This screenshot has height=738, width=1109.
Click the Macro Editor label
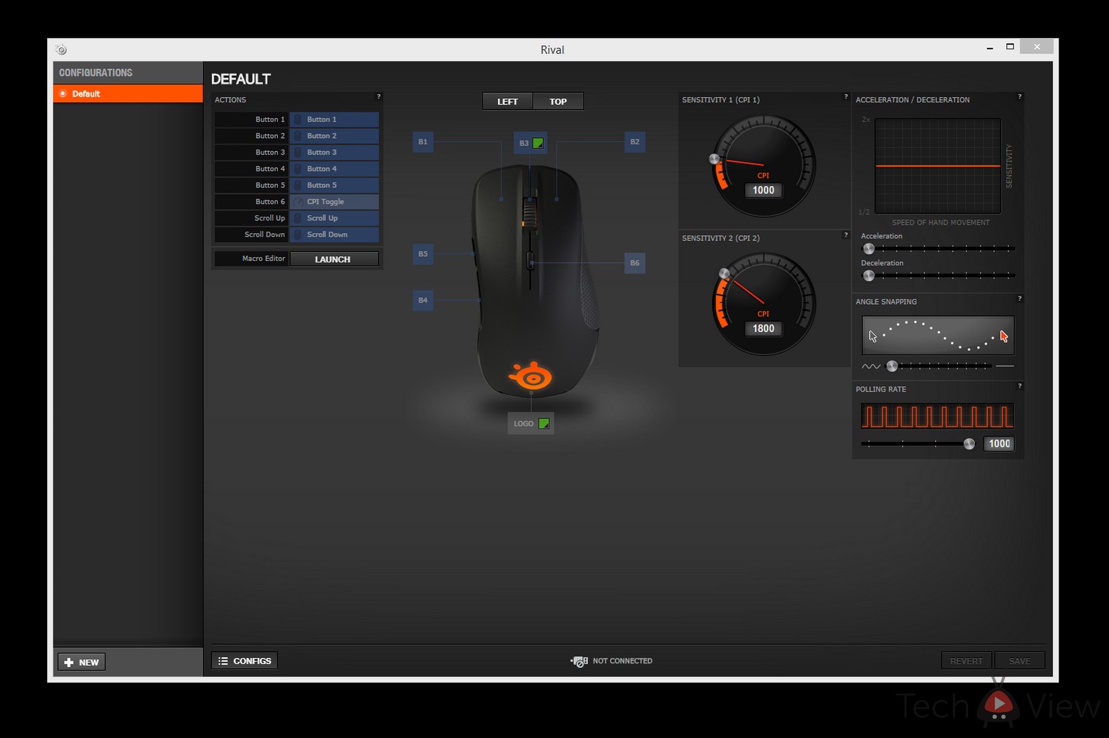(x=263, y=258)
